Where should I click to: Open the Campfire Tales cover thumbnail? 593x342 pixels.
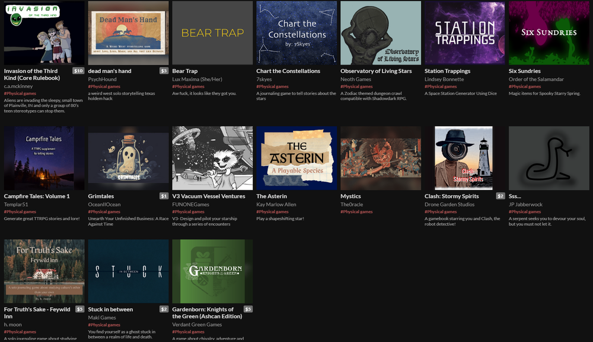[44, 158]
